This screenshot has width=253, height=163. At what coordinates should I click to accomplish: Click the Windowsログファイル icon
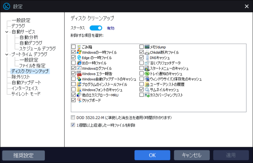coord(79,68)
